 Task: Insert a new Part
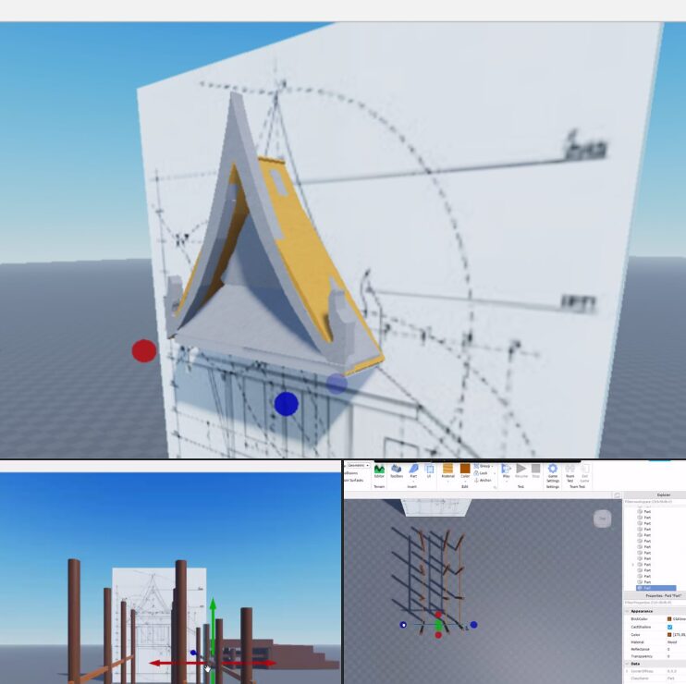[413, 470]
